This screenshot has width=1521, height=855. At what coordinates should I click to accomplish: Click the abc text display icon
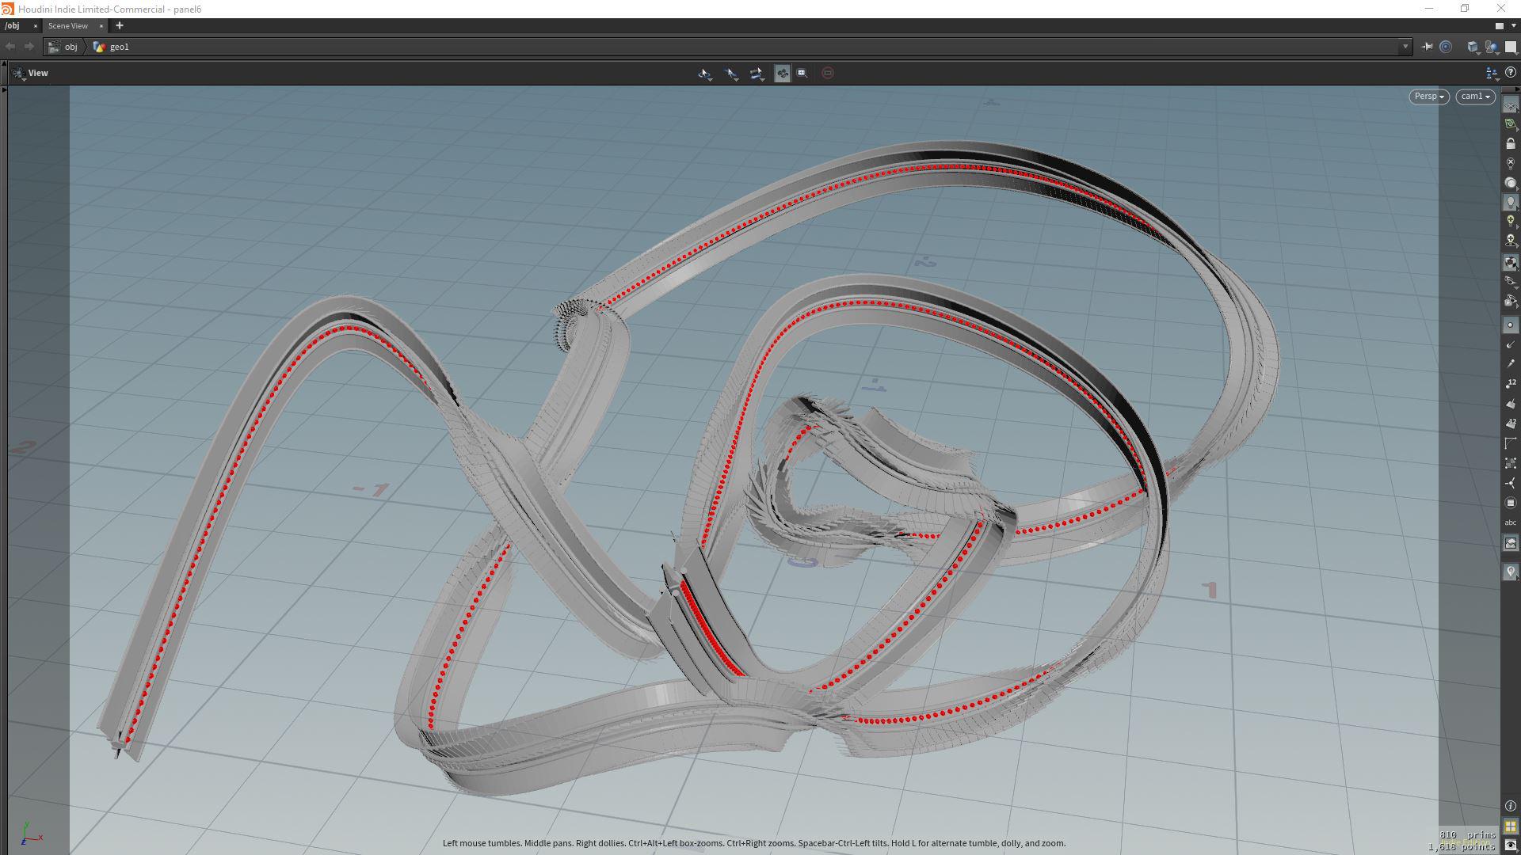(x=1511, y=522)
